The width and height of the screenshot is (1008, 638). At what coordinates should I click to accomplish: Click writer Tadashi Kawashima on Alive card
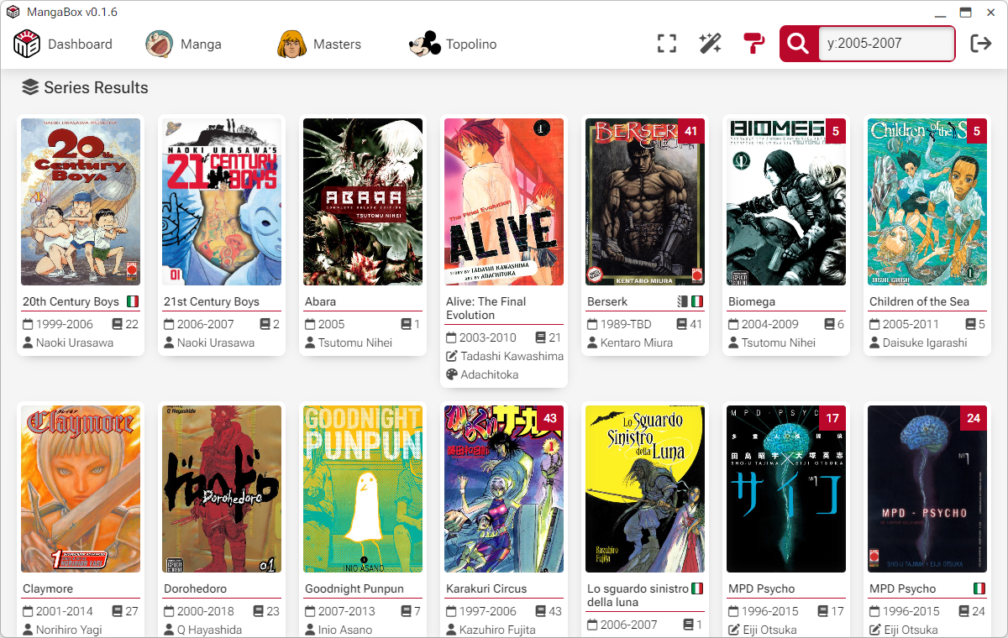(x=512, y=356)
